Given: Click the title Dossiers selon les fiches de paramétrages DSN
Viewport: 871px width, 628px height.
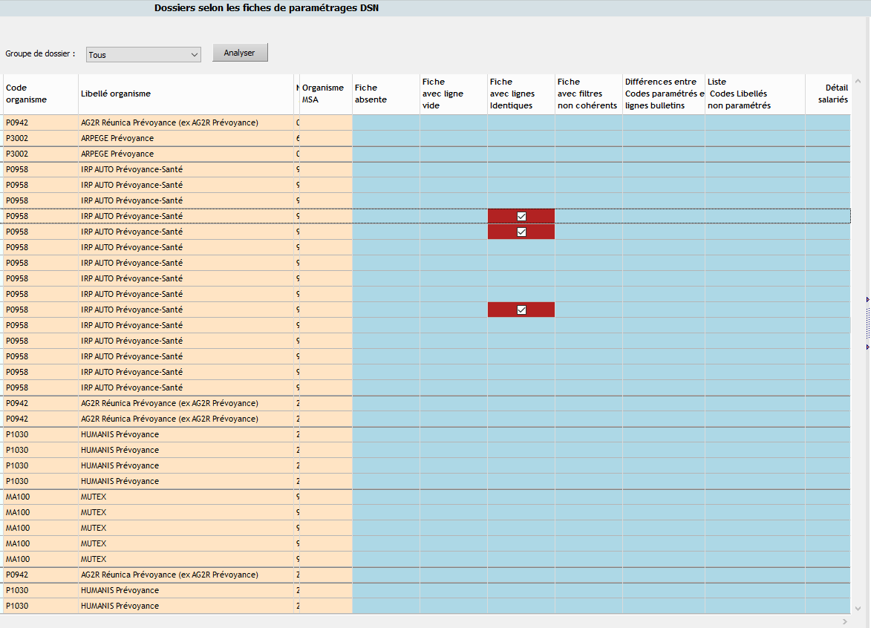Looking at the screenshot, I should tap(267, 7).
